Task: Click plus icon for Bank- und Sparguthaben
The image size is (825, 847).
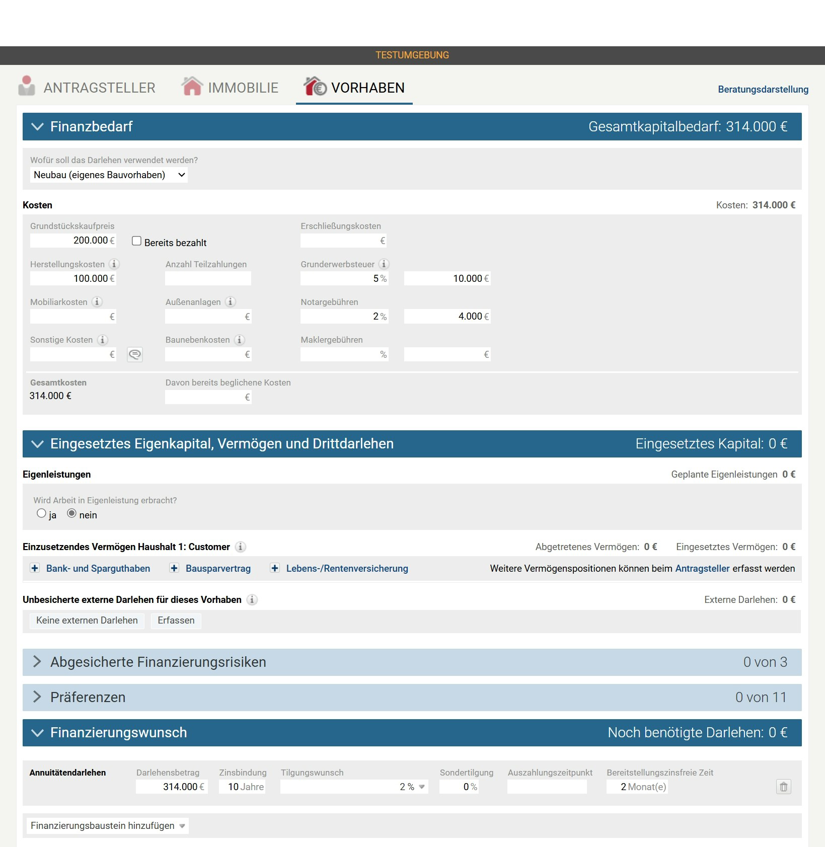Action: (x=35, y=568)
